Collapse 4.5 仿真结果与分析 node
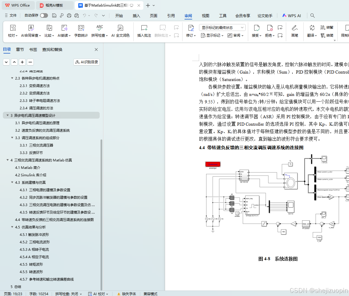The width and height of the screenshot is (349, 296). click(x=12, y=227)
